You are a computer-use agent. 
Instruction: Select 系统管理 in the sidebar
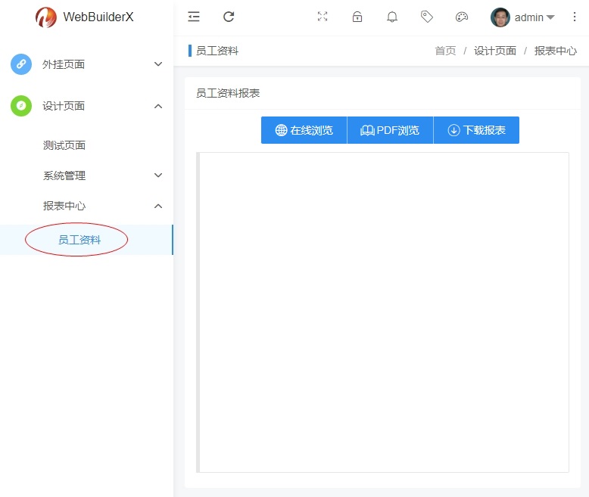pos(86,176)
